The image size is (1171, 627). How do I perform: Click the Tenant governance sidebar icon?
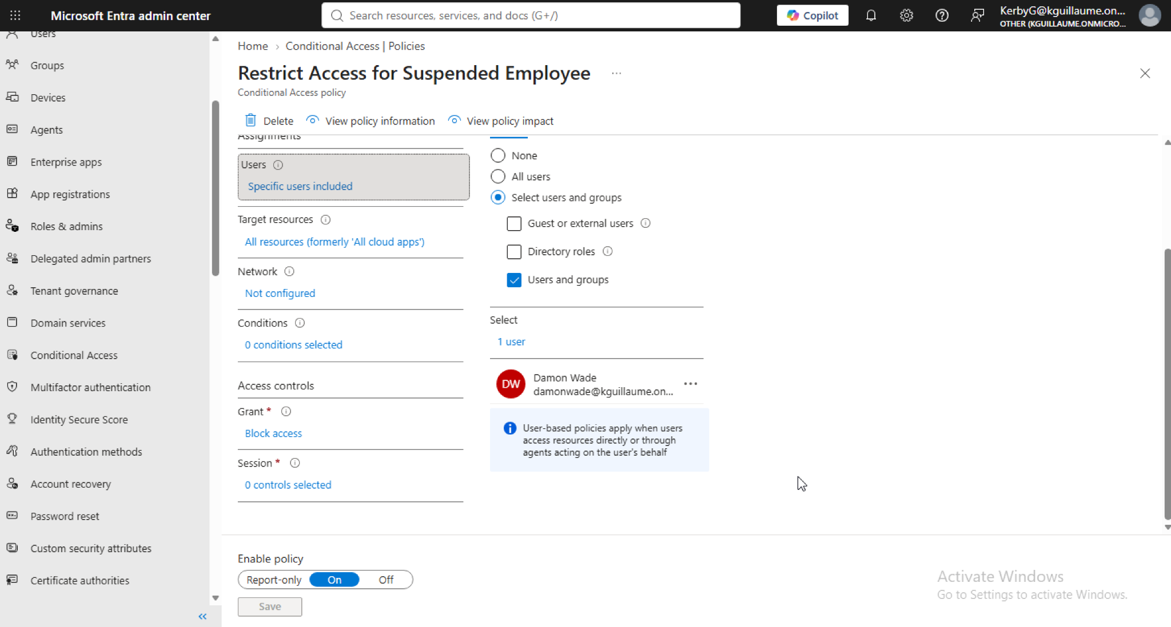click(12, 290)
